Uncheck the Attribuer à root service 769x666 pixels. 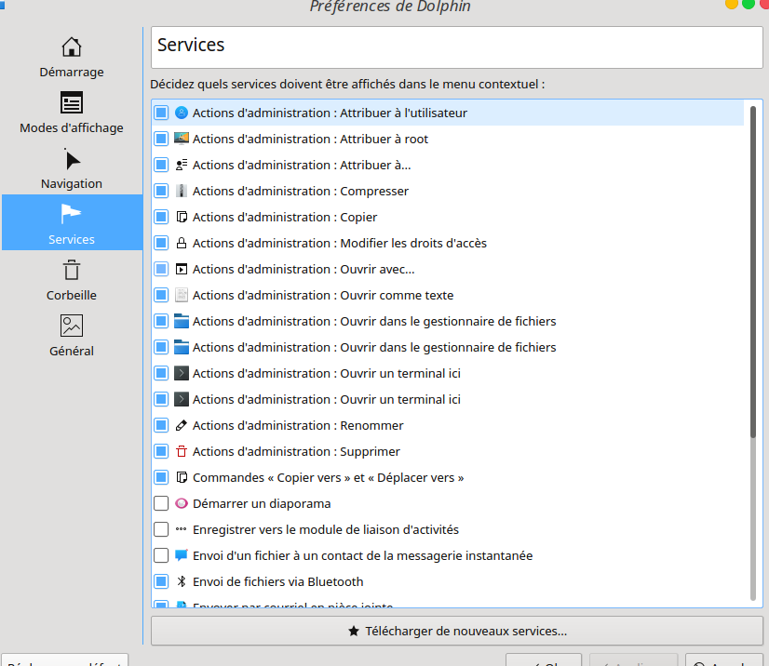coord(161,139)
